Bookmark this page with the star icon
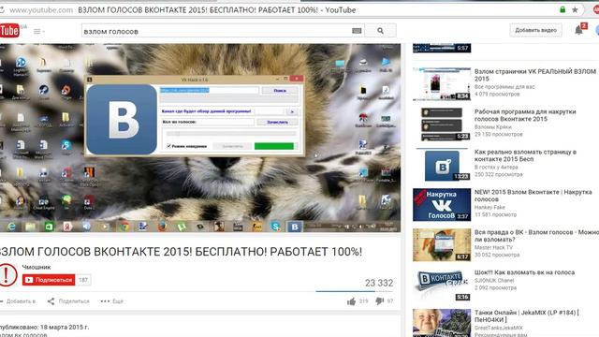Image resolution: width=599 pixels, height=337 pixels. (x=575, y=10)
